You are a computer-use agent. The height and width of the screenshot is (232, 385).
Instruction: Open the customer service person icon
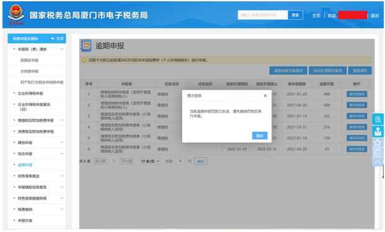[378, 131]
